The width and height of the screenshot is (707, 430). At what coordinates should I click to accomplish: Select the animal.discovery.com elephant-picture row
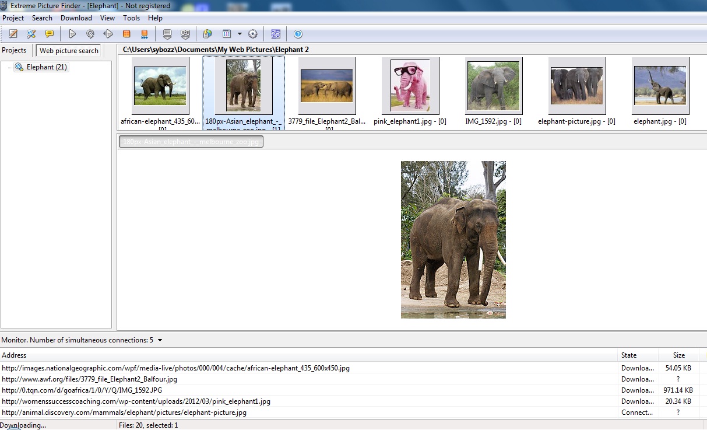click(x=353, y=412)
